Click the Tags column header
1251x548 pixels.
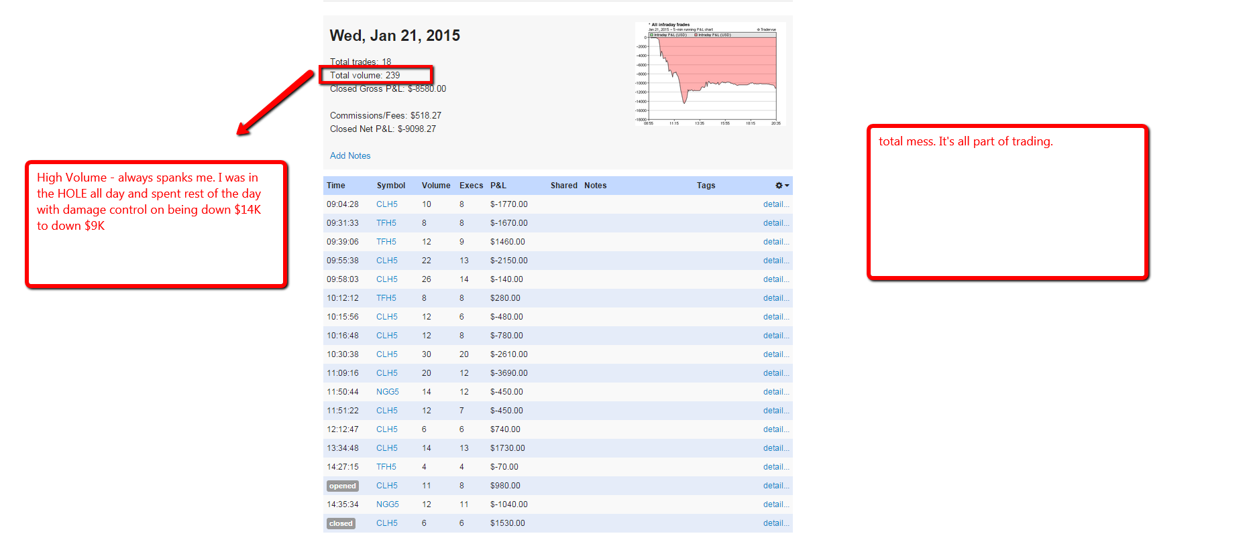tap(706, 186)
